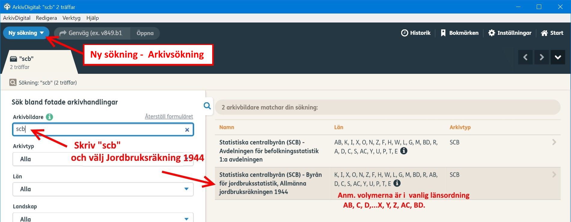Open the Län dropdown
Screen dimensions: 571x222
coord(103,189)
